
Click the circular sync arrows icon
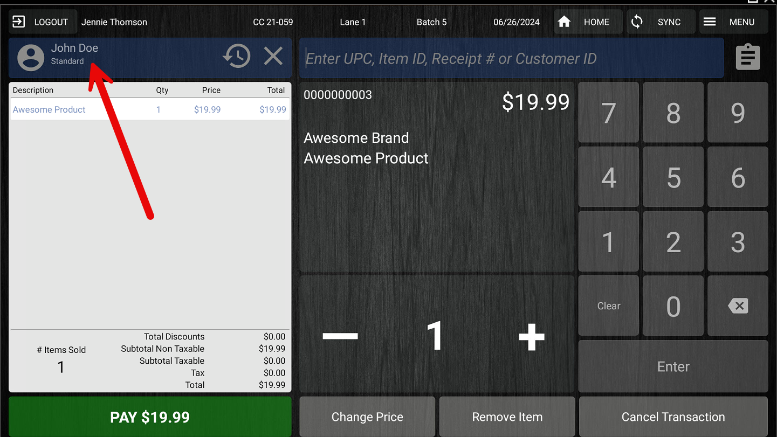coord(637,22)
